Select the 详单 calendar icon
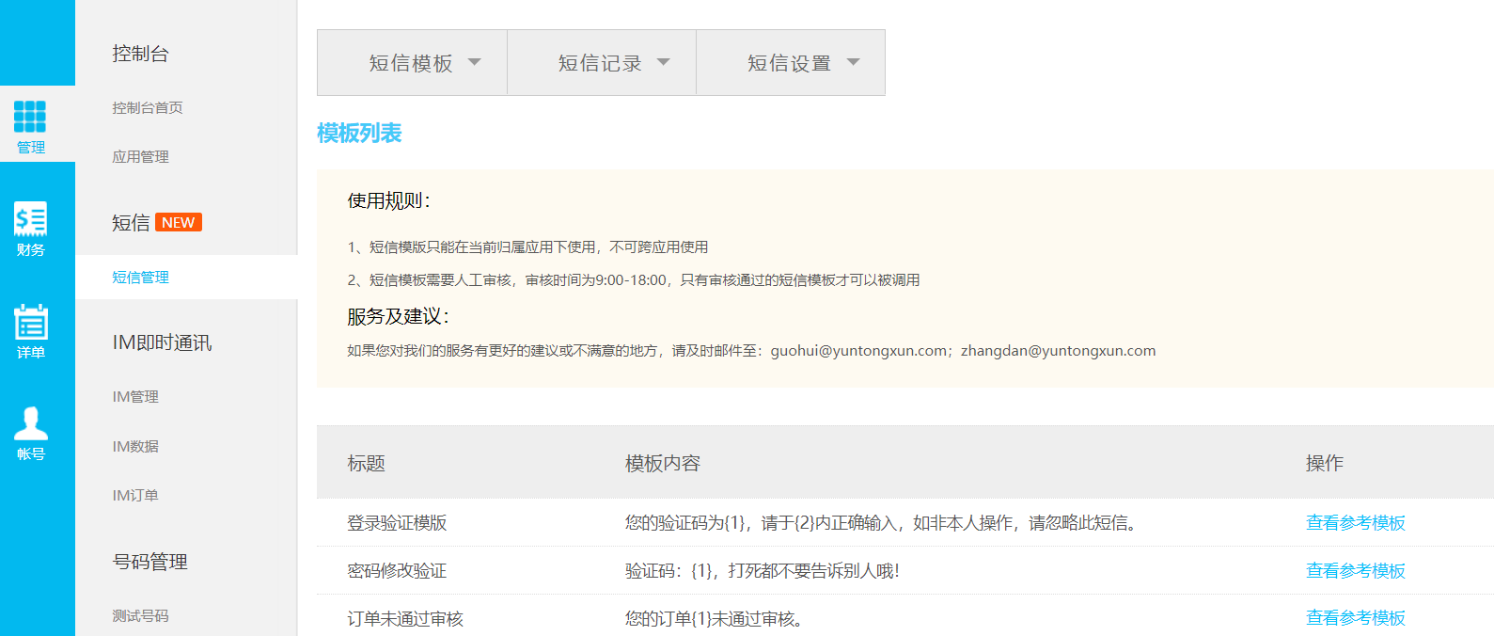The width and height of the screenshot is (1494, 636). pyautogui.click(x=30, y=323)
